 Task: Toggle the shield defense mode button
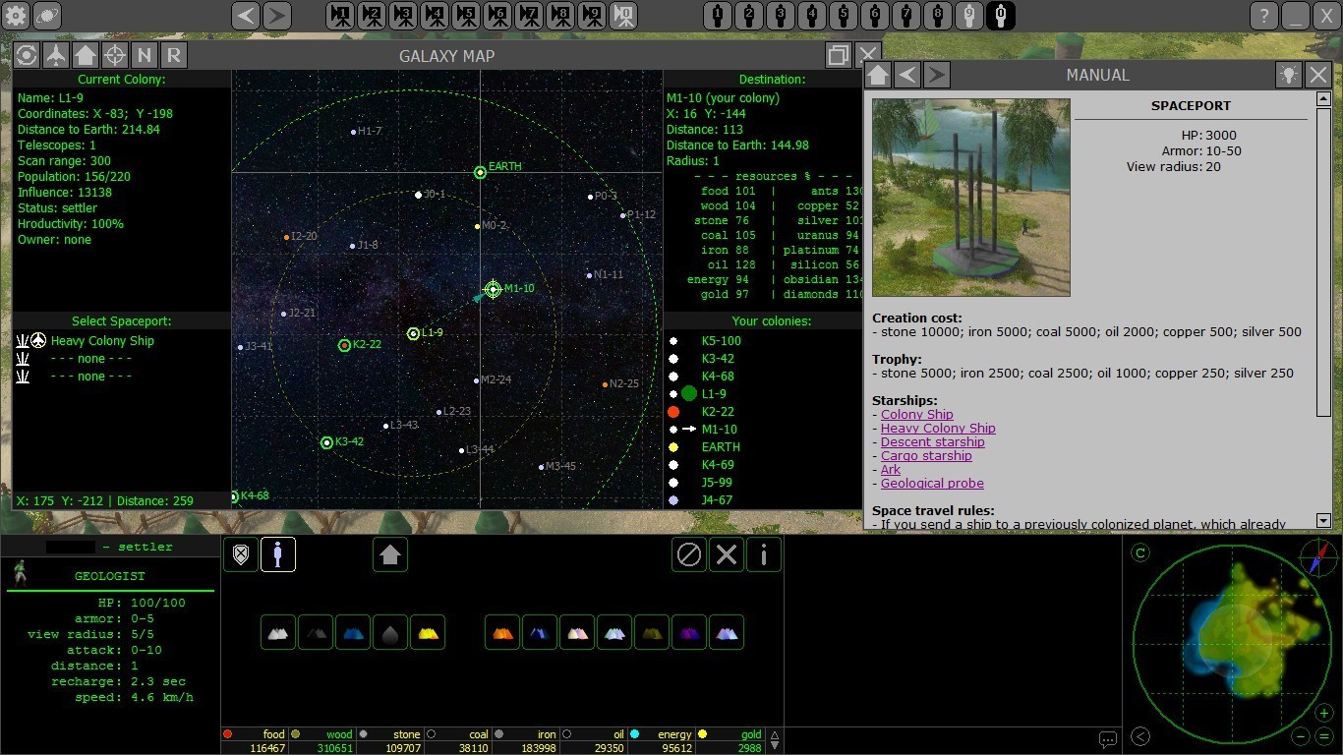click(x=241, y=554)
